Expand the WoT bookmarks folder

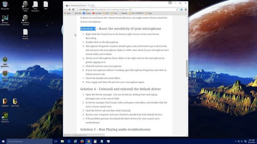click(106, 13)
